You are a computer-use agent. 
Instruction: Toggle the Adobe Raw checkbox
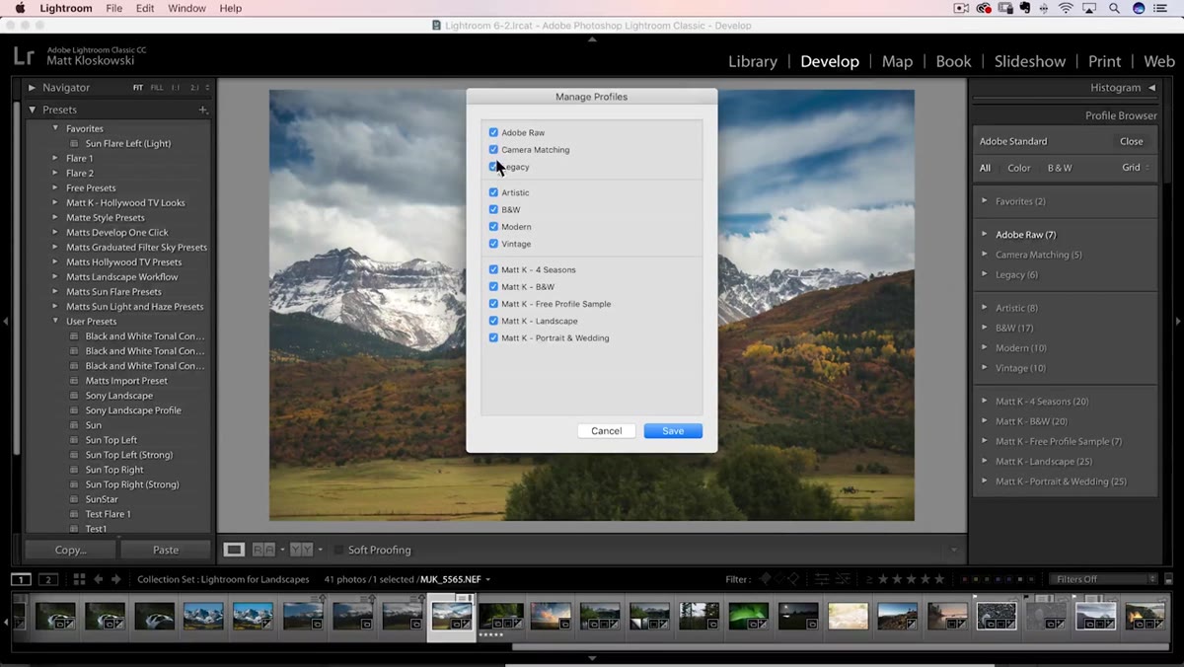pyautogui.click(x=493, y=132)
